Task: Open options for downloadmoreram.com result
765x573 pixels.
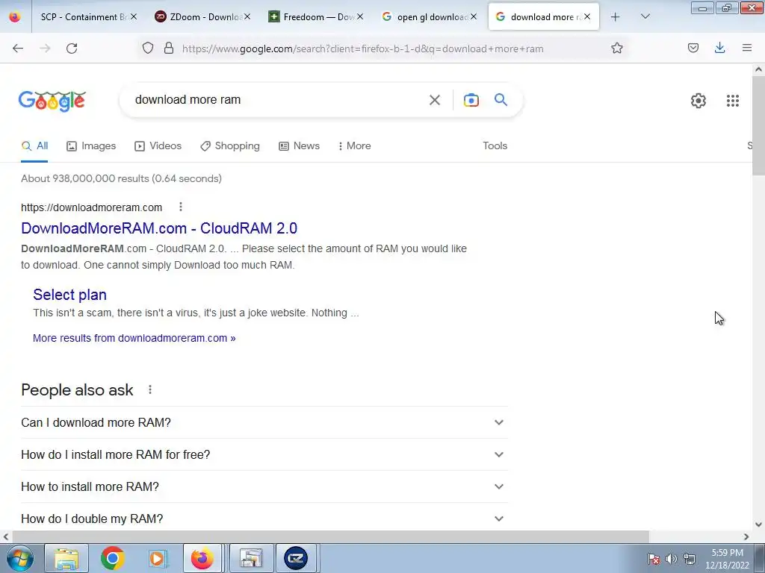Action: 181,207
